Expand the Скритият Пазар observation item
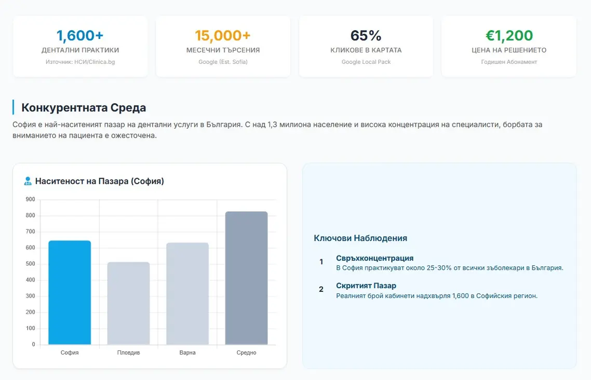 tap(366, 285)
